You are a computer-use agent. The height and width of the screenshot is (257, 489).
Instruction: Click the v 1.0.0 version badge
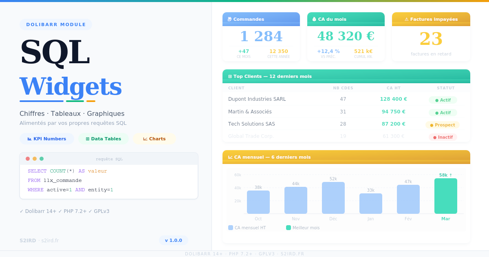click(x=174, y=240)
